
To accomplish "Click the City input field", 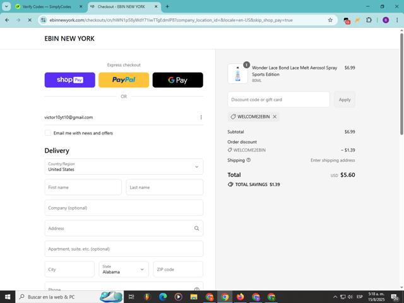I will pos(69,270).
